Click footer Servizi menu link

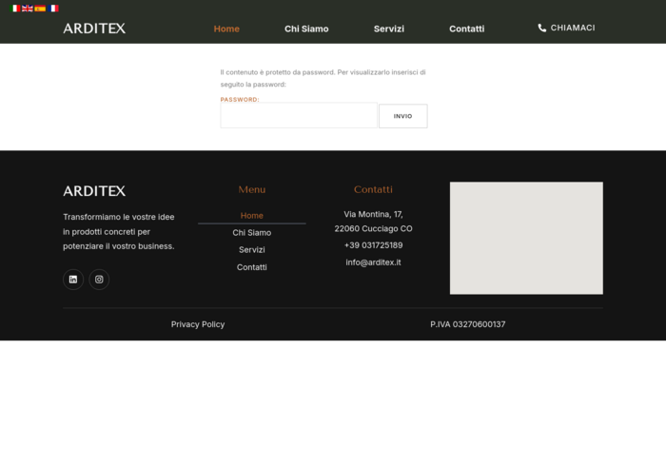[x=252, y=250]
